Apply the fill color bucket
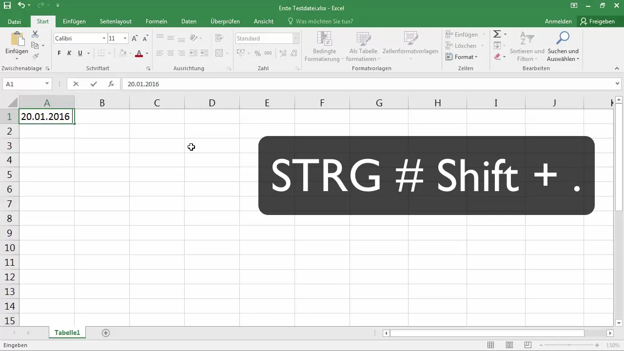This screenshot has height=351, width=624. [x=123, y=53]
